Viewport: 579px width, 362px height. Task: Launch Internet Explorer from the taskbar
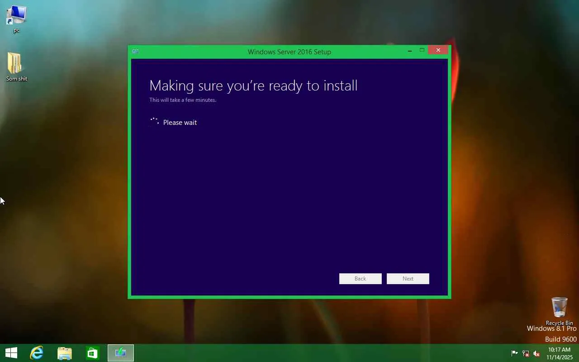click(37, 353)
